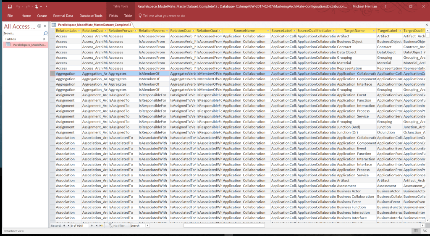This screenshot has height=236, width=430.
Task: Select the Aggregation row selector box
Action: 52,73
